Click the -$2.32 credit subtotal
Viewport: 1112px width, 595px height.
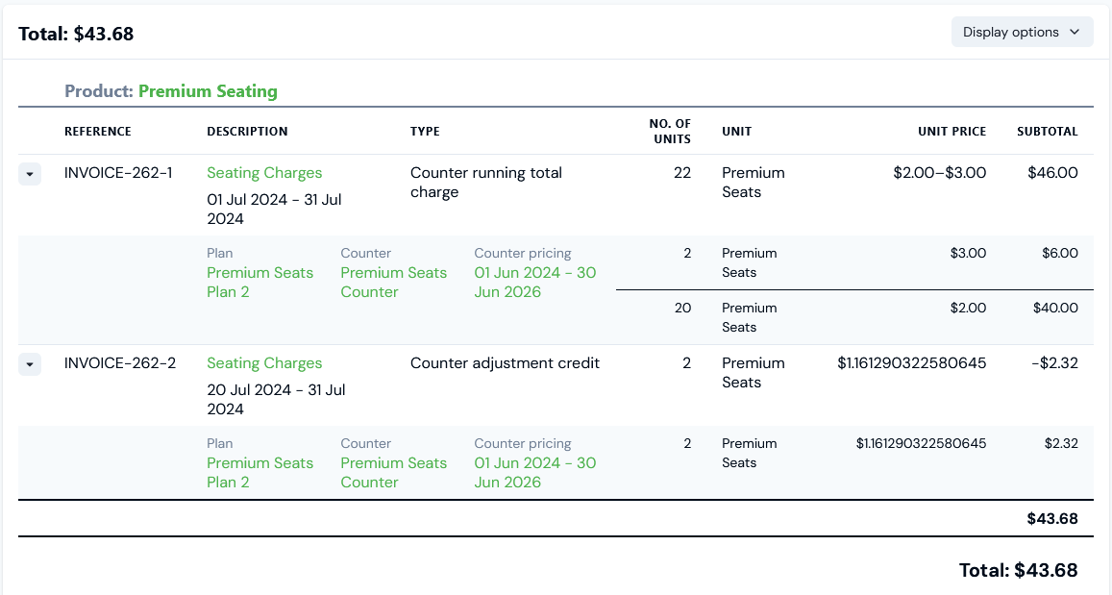tap(1054, 363)
